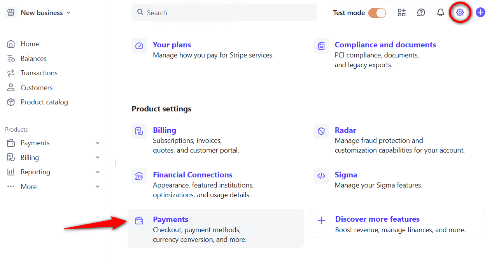Expand the Billing sidebar chevron

(98, 158)
